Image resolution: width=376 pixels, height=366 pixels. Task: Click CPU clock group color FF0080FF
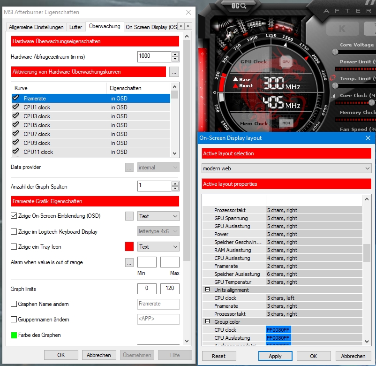click(278, 330)
